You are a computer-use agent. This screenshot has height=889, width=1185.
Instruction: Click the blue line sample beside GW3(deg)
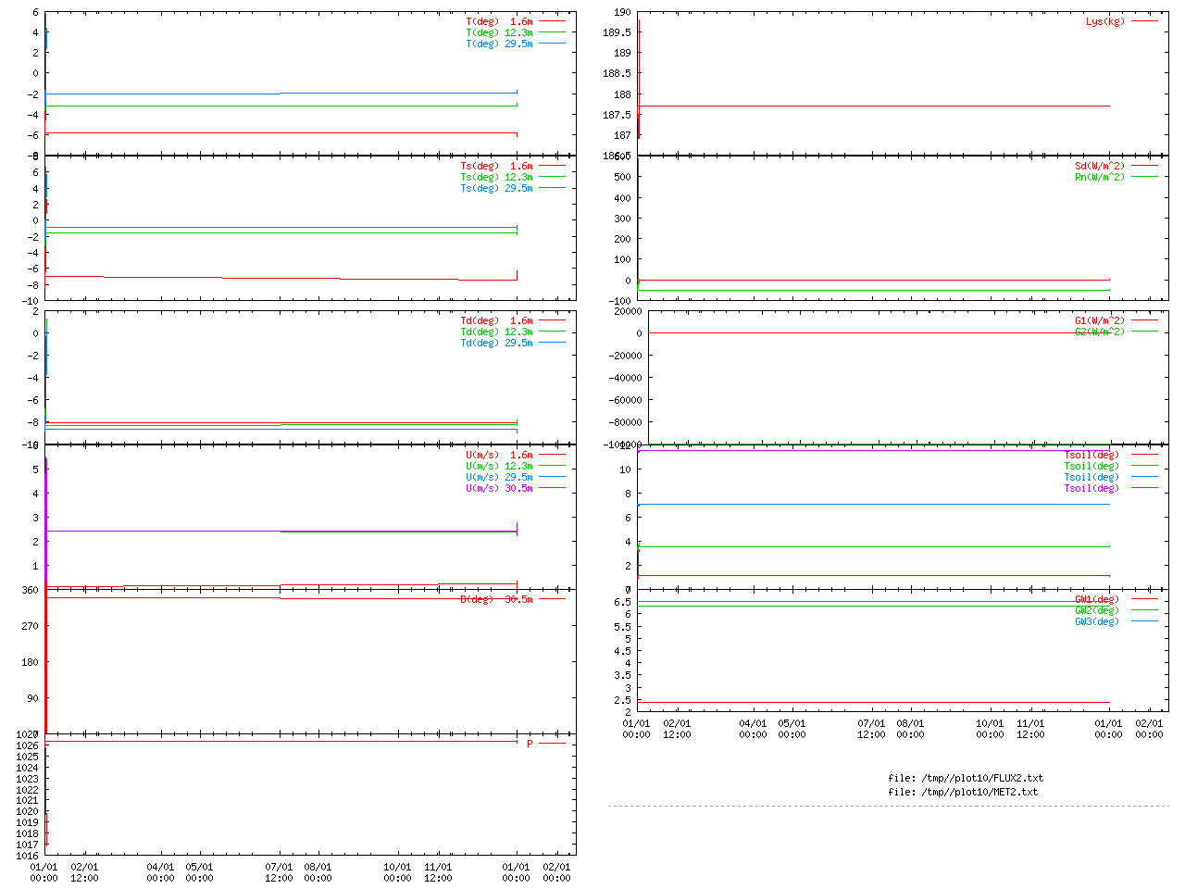point(1144,621)
